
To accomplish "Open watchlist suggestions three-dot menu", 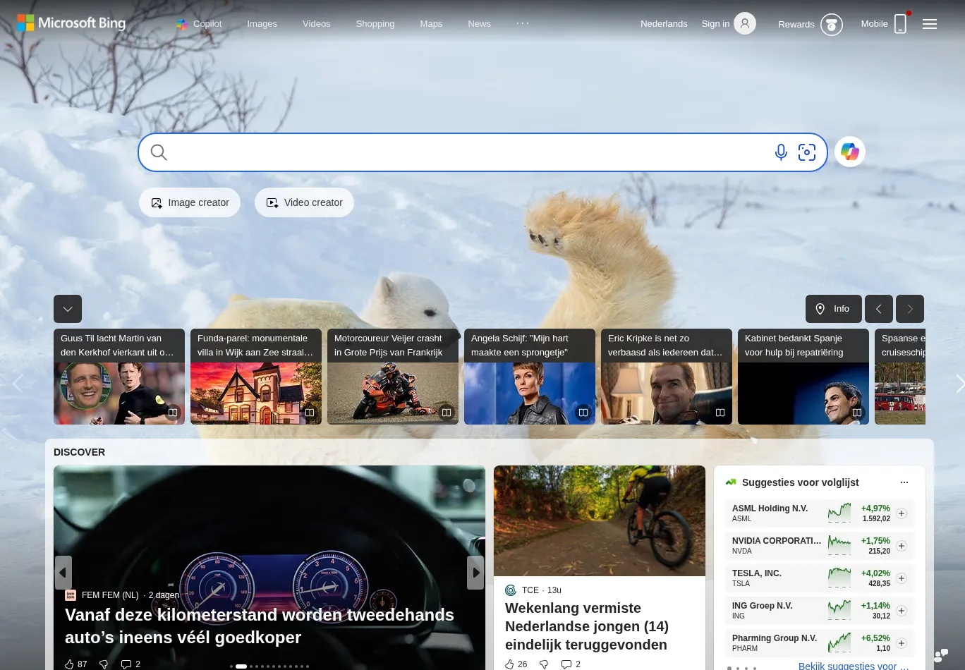I will pyautogui.click(x=904, y=482).
